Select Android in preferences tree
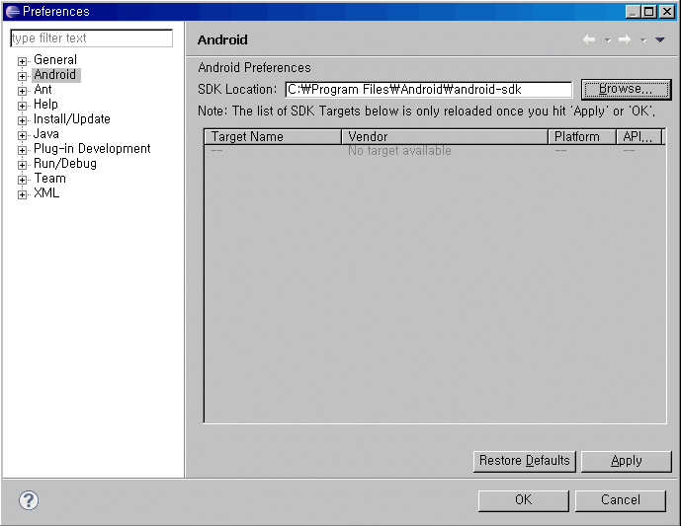The width and height of the screenshot is (681, 526). (55, 75)
